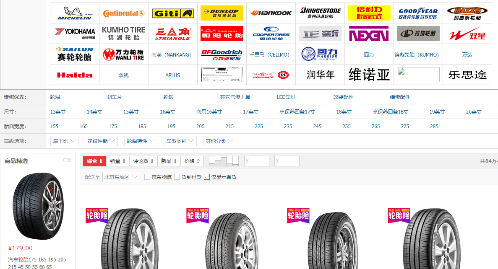The width and height of the screenshot is (498, 269).
Task: Pick the Nexen brand logo
Action: [369, 33]
